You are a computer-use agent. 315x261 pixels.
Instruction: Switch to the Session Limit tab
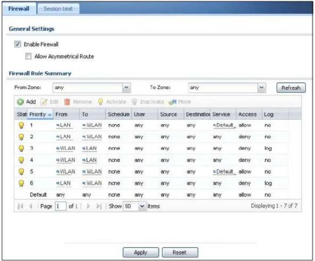[x=58, y=9]
